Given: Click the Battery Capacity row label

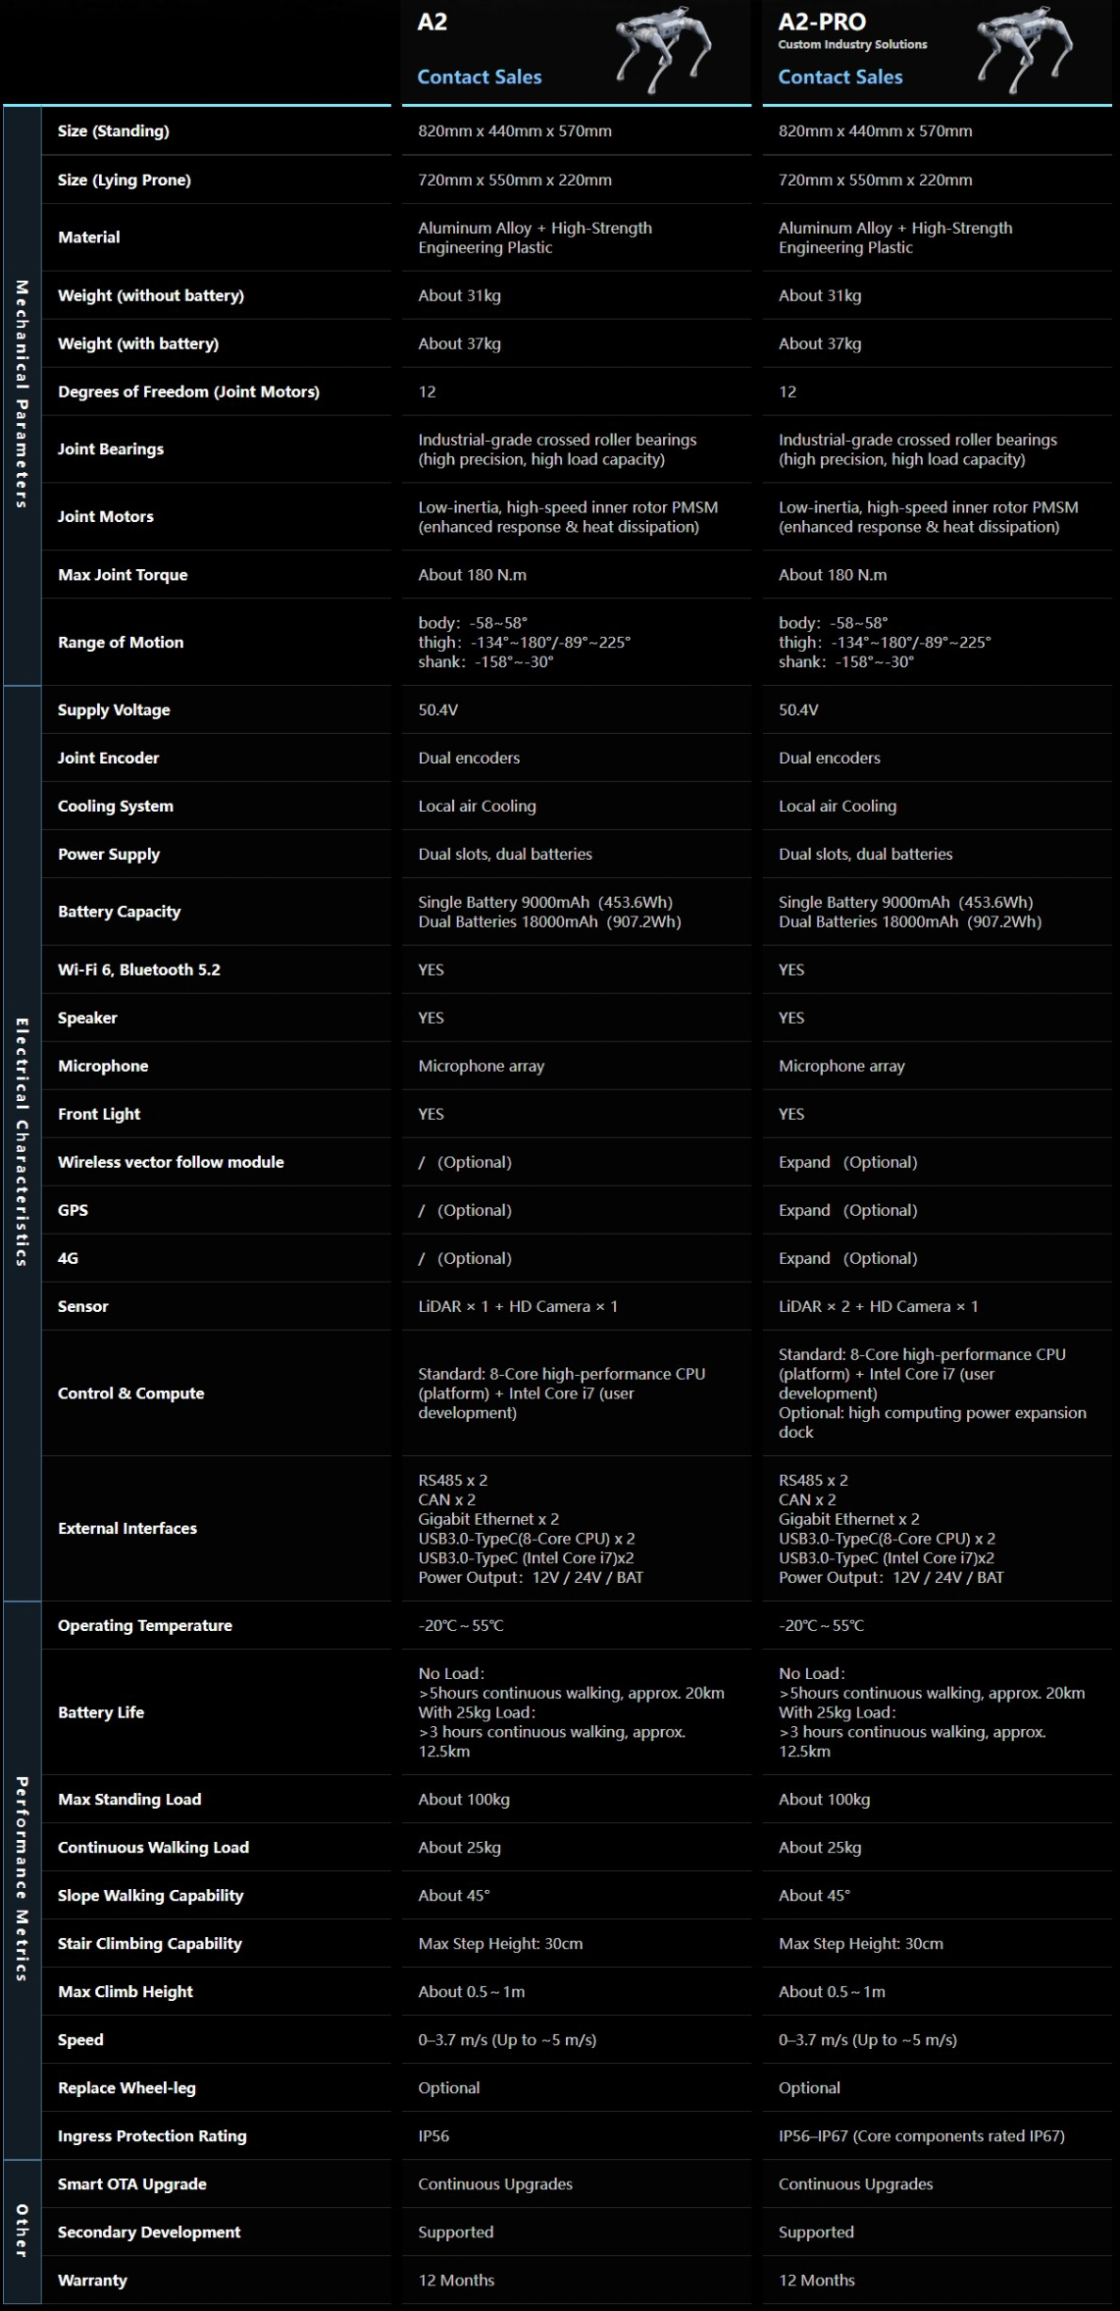Looking at the screenshot, I should click(x=119, y=912).
